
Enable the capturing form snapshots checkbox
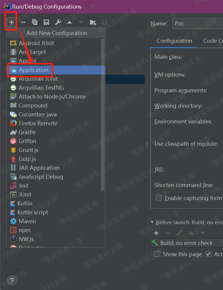click(159, 198)
